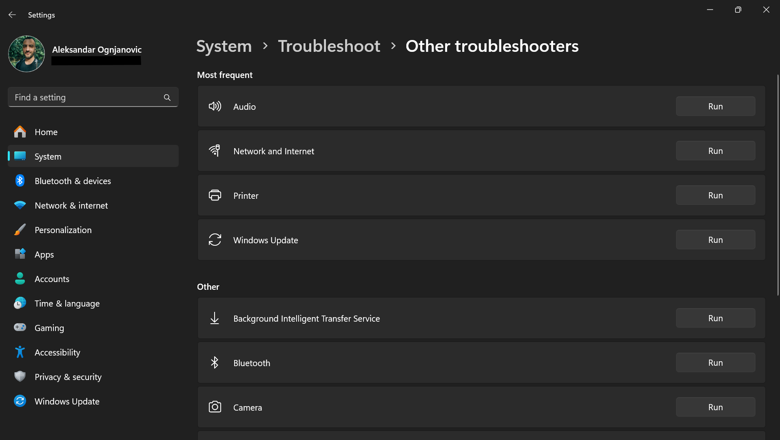The image size is (780, 440).
Task: Click the search magnifier icon
Action: click(167, 98)
